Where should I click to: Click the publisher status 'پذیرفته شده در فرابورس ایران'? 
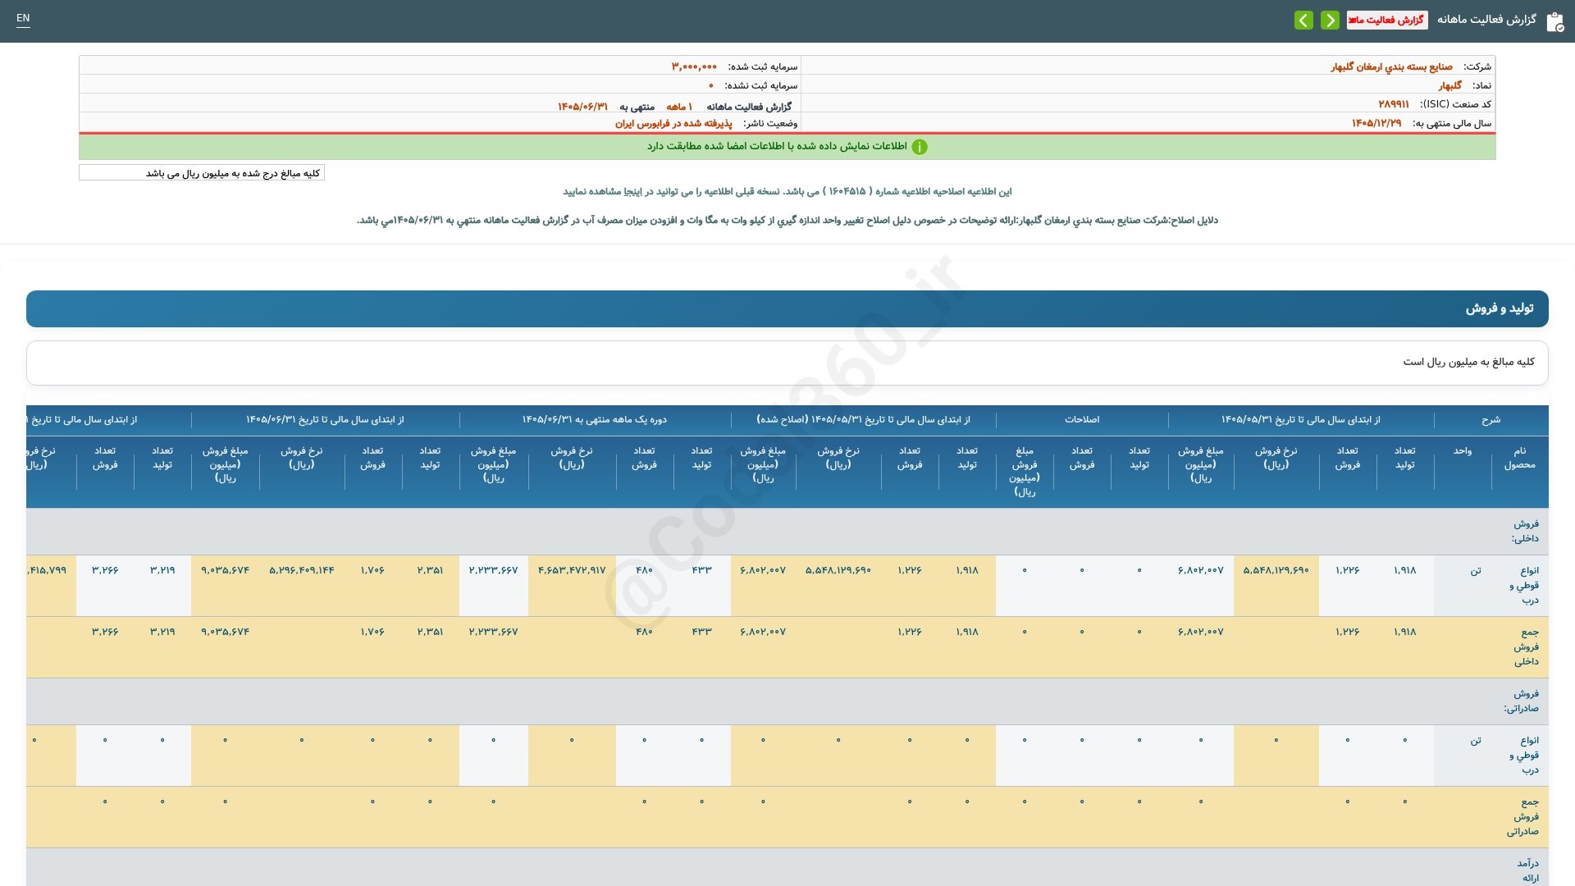[x=673, y=123]
